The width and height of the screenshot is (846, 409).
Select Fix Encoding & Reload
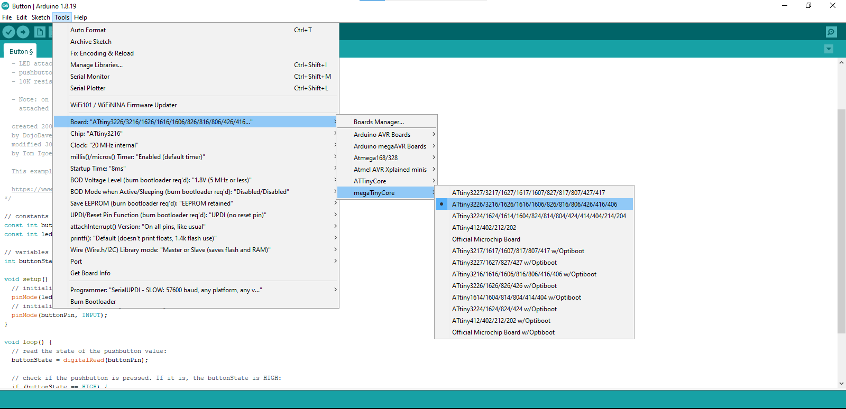196,53
